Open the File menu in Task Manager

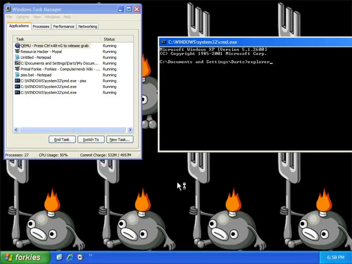point(9,17)
